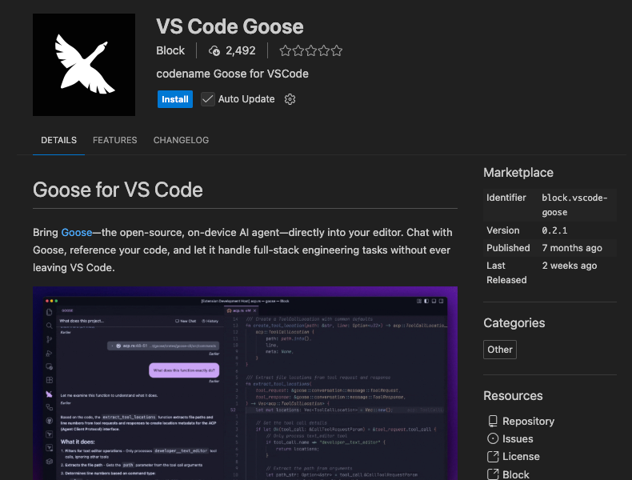Follow the Goose link in description
Screen dimensions: 632x480
(76, 232)
